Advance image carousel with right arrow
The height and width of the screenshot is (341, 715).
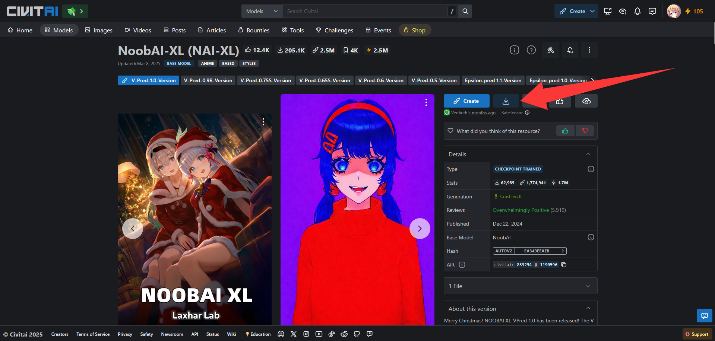pos(420,229)
